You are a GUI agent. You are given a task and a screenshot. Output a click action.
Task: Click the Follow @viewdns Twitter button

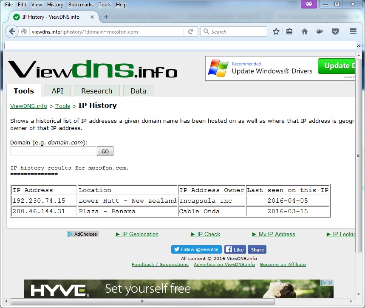point(196,249)
